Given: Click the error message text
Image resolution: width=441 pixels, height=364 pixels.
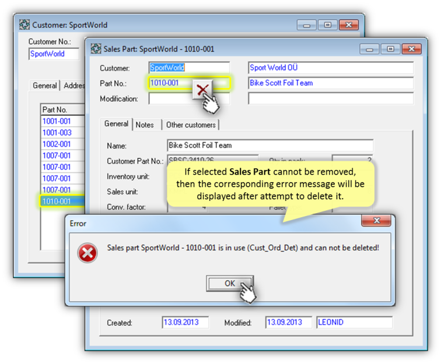Looking at the screenshot, I should tap(243, 248).
